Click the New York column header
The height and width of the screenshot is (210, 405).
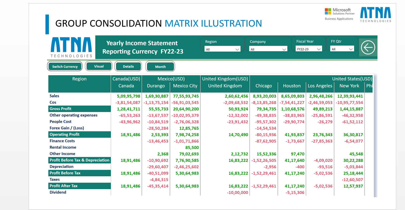coord(349,86)
